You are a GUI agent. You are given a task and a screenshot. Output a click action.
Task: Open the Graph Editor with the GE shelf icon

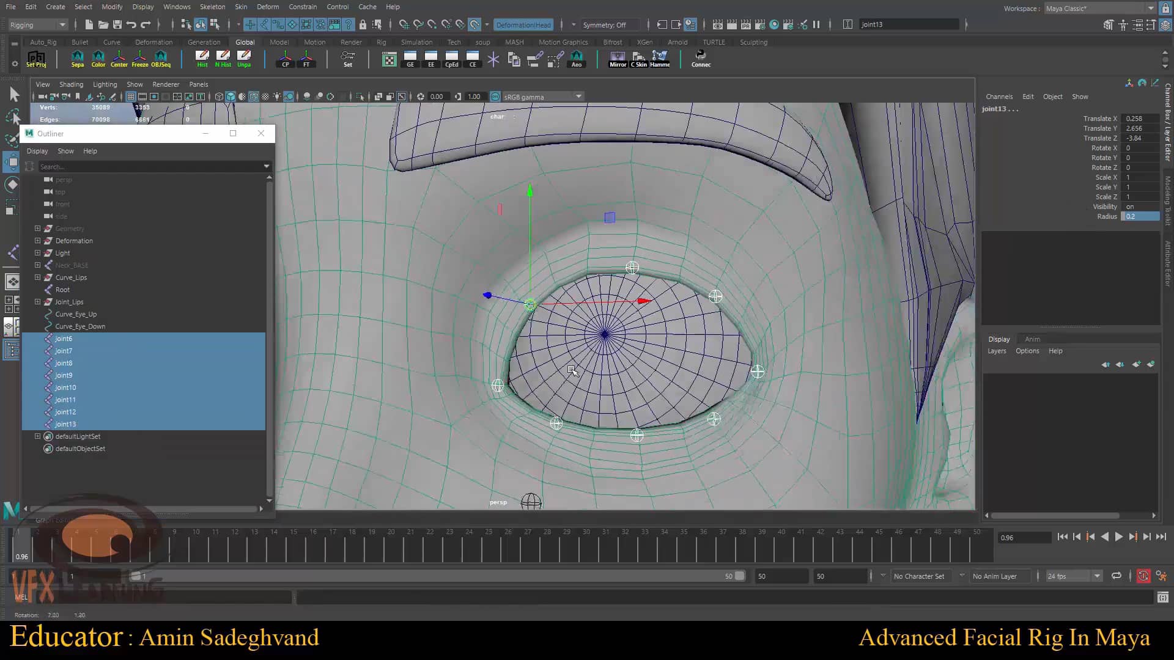click(410, 59)
